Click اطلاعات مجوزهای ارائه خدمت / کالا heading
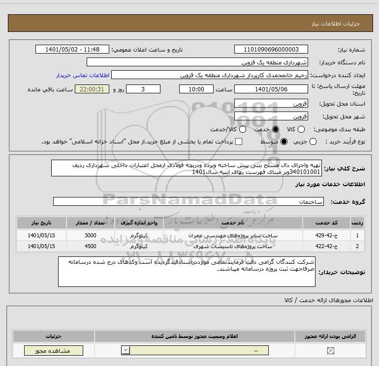The height and width of the screenshot is (366, 379). 328,300
